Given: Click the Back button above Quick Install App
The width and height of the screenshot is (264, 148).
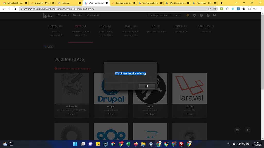Looking at the screenshot, I should click(x=48, y=47).
